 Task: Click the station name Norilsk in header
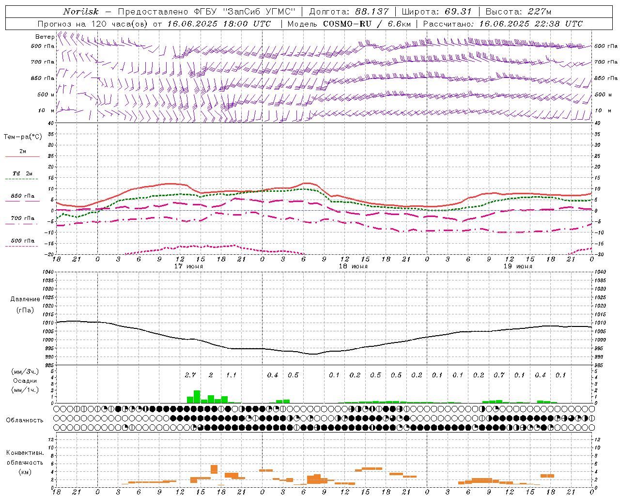click(x=80, y=12)
